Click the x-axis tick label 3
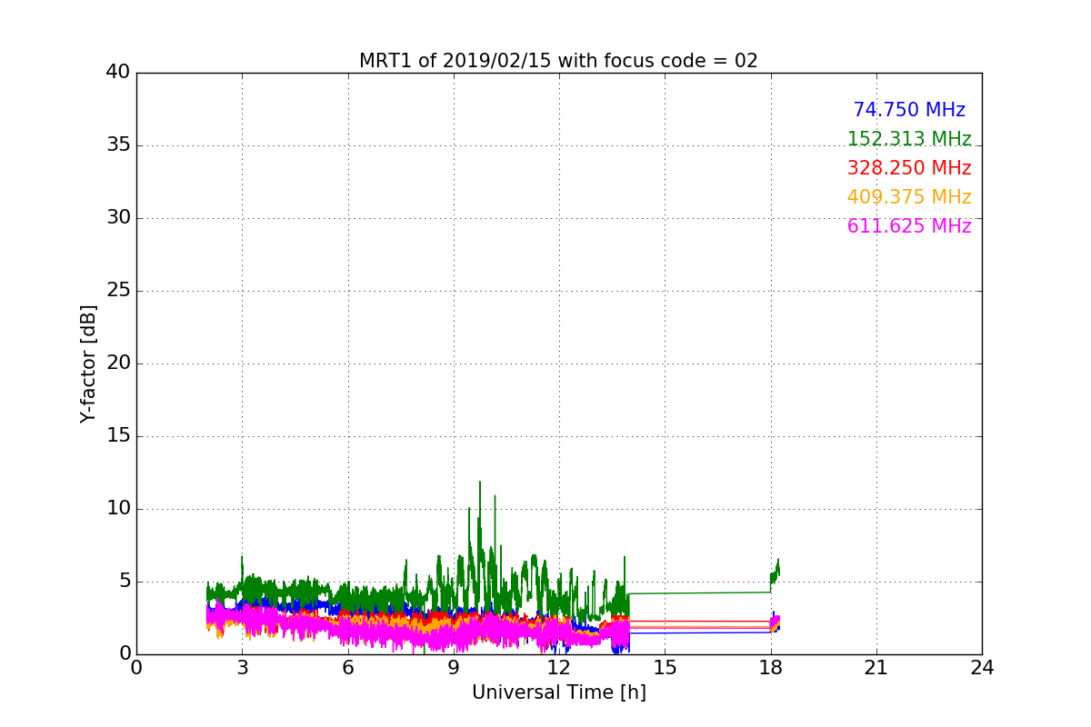The height and width of the screenshot is (727, 1091). pos(242,668)
